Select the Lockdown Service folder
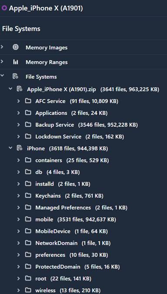 [58, 137]
